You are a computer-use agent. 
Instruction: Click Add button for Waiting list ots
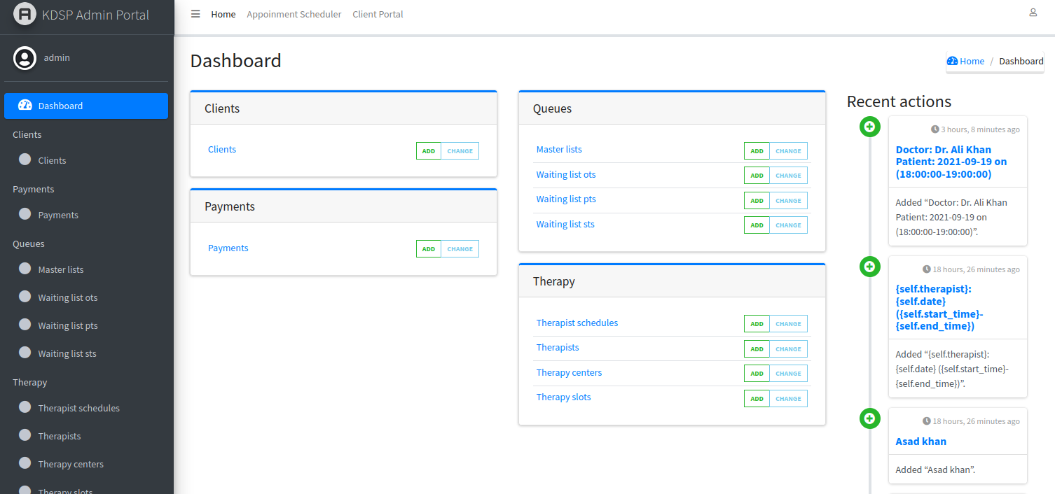pyautogui.click(x=757, y=176)
